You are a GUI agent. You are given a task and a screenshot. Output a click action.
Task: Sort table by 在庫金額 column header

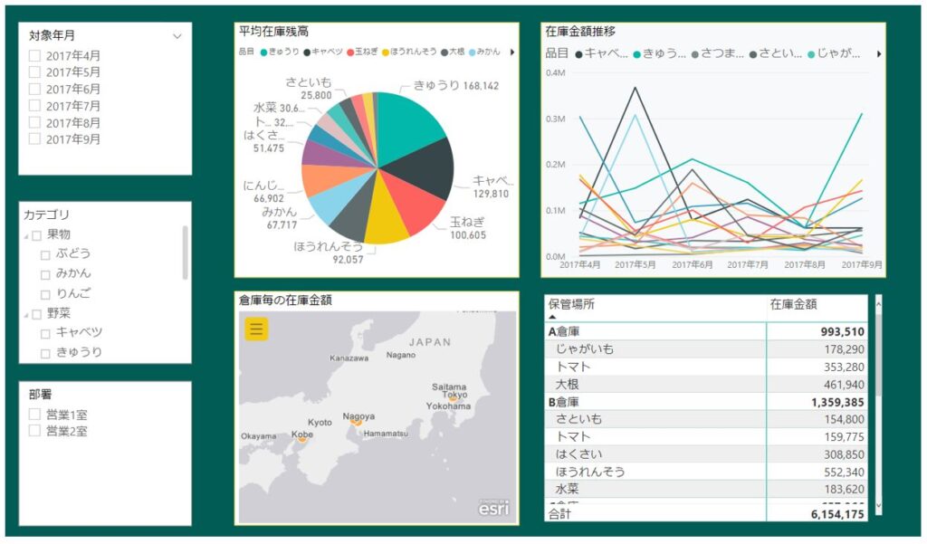click(x=793, y=305)
